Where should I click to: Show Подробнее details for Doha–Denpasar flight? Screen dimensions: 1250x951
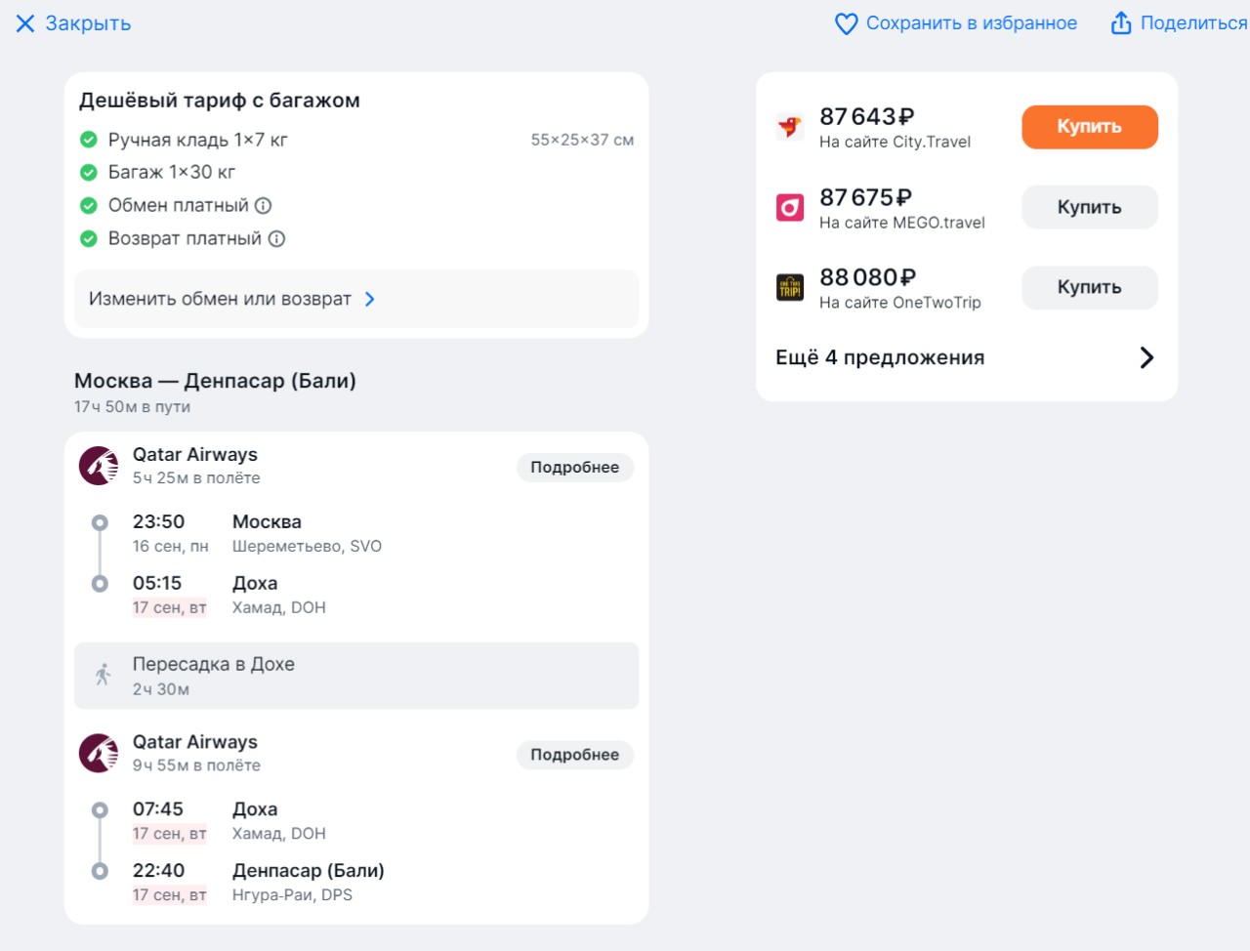[575, 755]
